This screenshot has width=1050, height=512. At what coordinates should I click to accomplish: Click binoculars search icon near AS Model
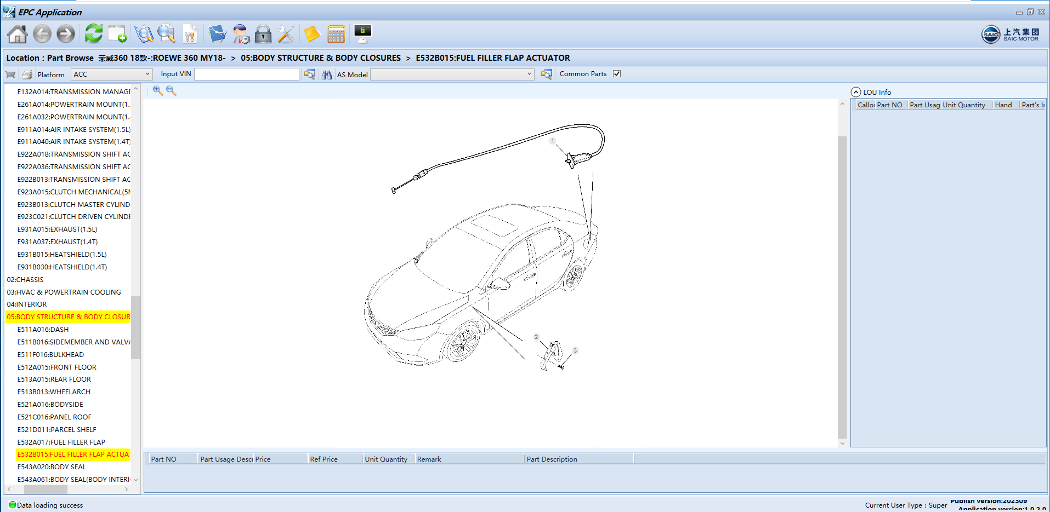(327, 74)
